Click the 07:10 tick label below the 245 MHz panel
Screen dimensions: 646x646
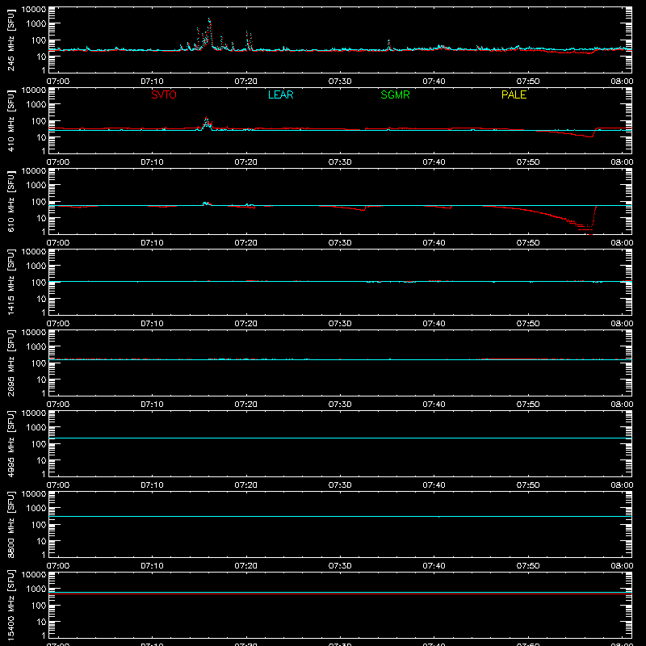[x=152, y=82]
